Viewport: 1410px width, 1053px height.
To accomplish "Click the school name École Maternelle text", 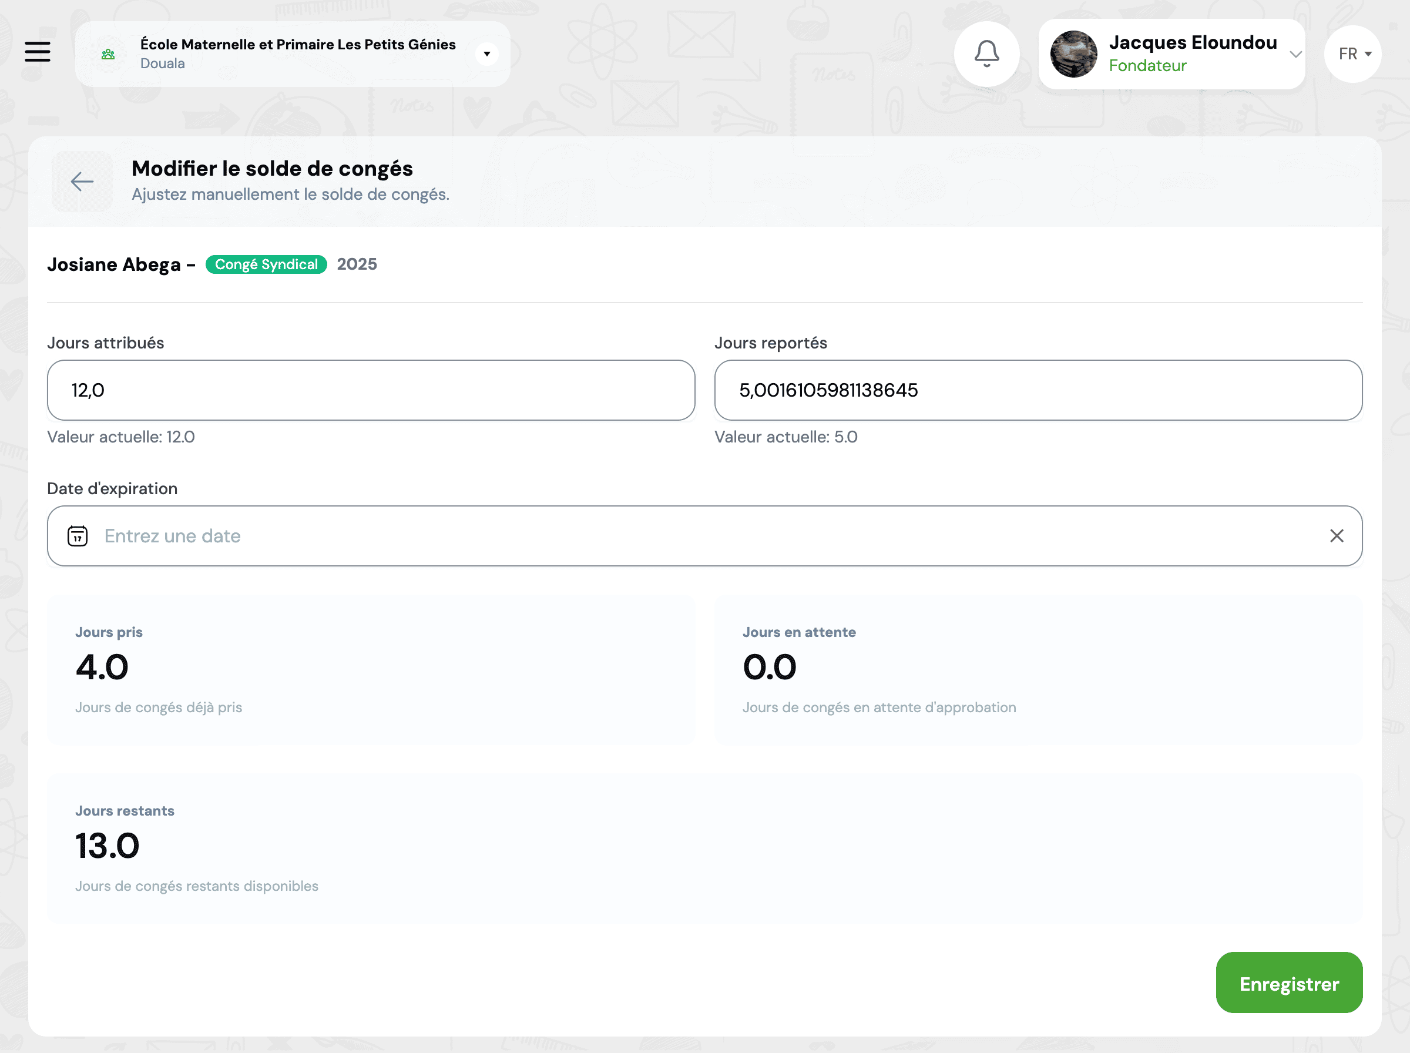I will point(297,45).
